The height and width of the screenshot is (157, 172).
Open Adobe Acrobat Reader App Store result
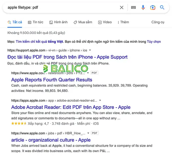coord(71,107)
